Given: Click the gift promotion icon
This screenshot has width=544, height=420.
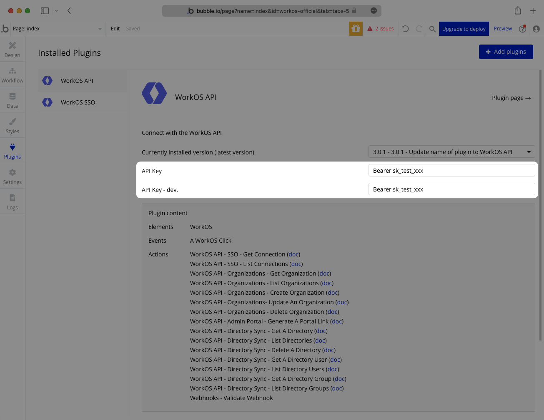Looking at the screenshot, I should pos(356,28).
